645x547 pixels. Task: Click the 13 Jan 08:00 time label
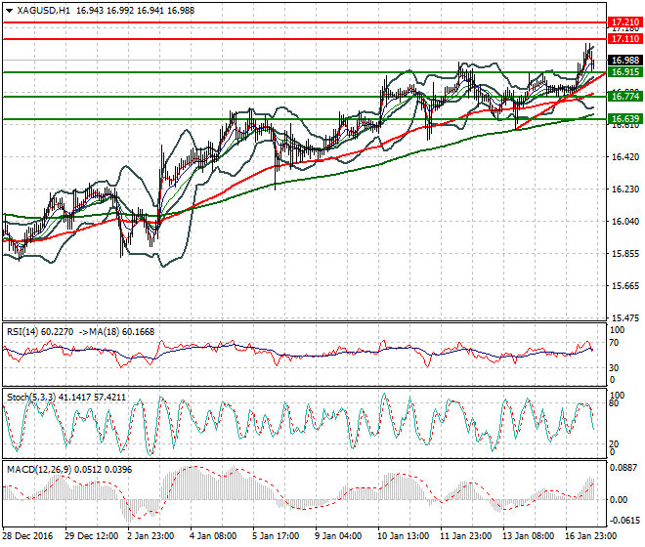pos(528,536)
